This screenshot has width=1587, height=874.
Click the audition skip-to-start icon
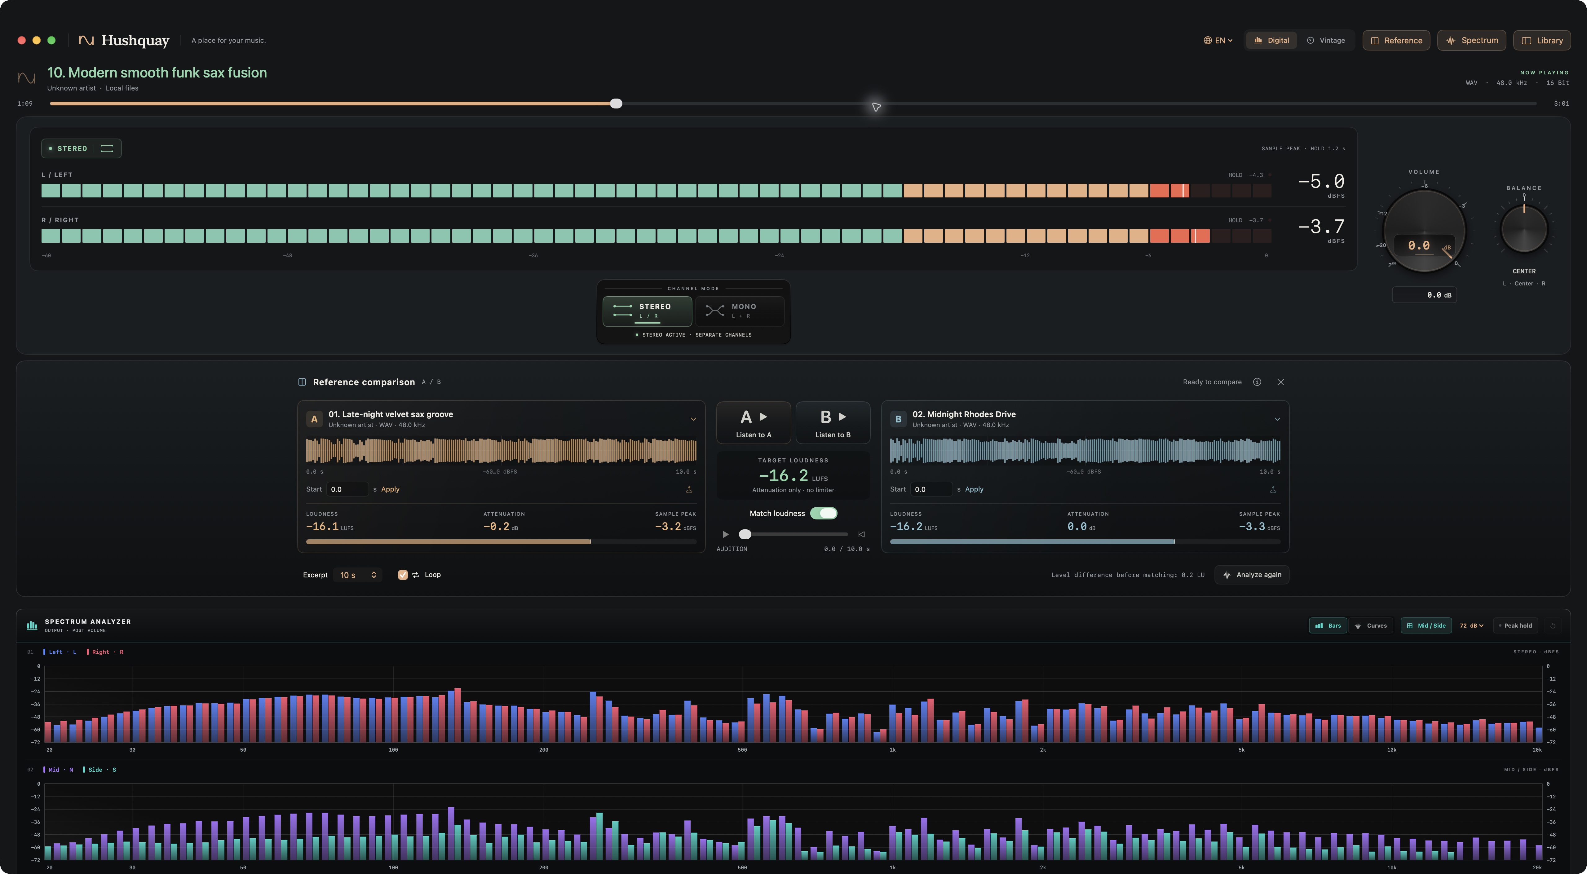(861, 535)
